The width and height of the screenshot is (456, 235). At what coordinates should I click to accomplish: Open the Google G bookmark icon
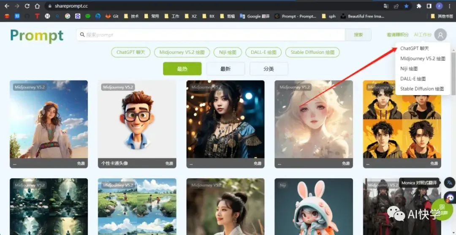click(x=68, y=16)
